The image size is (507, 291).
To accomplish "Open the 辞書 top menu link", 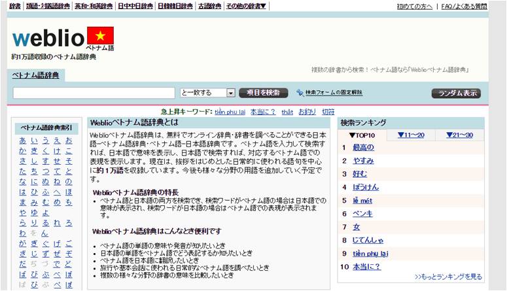I will pyautogui.click(x=15, y=6).
